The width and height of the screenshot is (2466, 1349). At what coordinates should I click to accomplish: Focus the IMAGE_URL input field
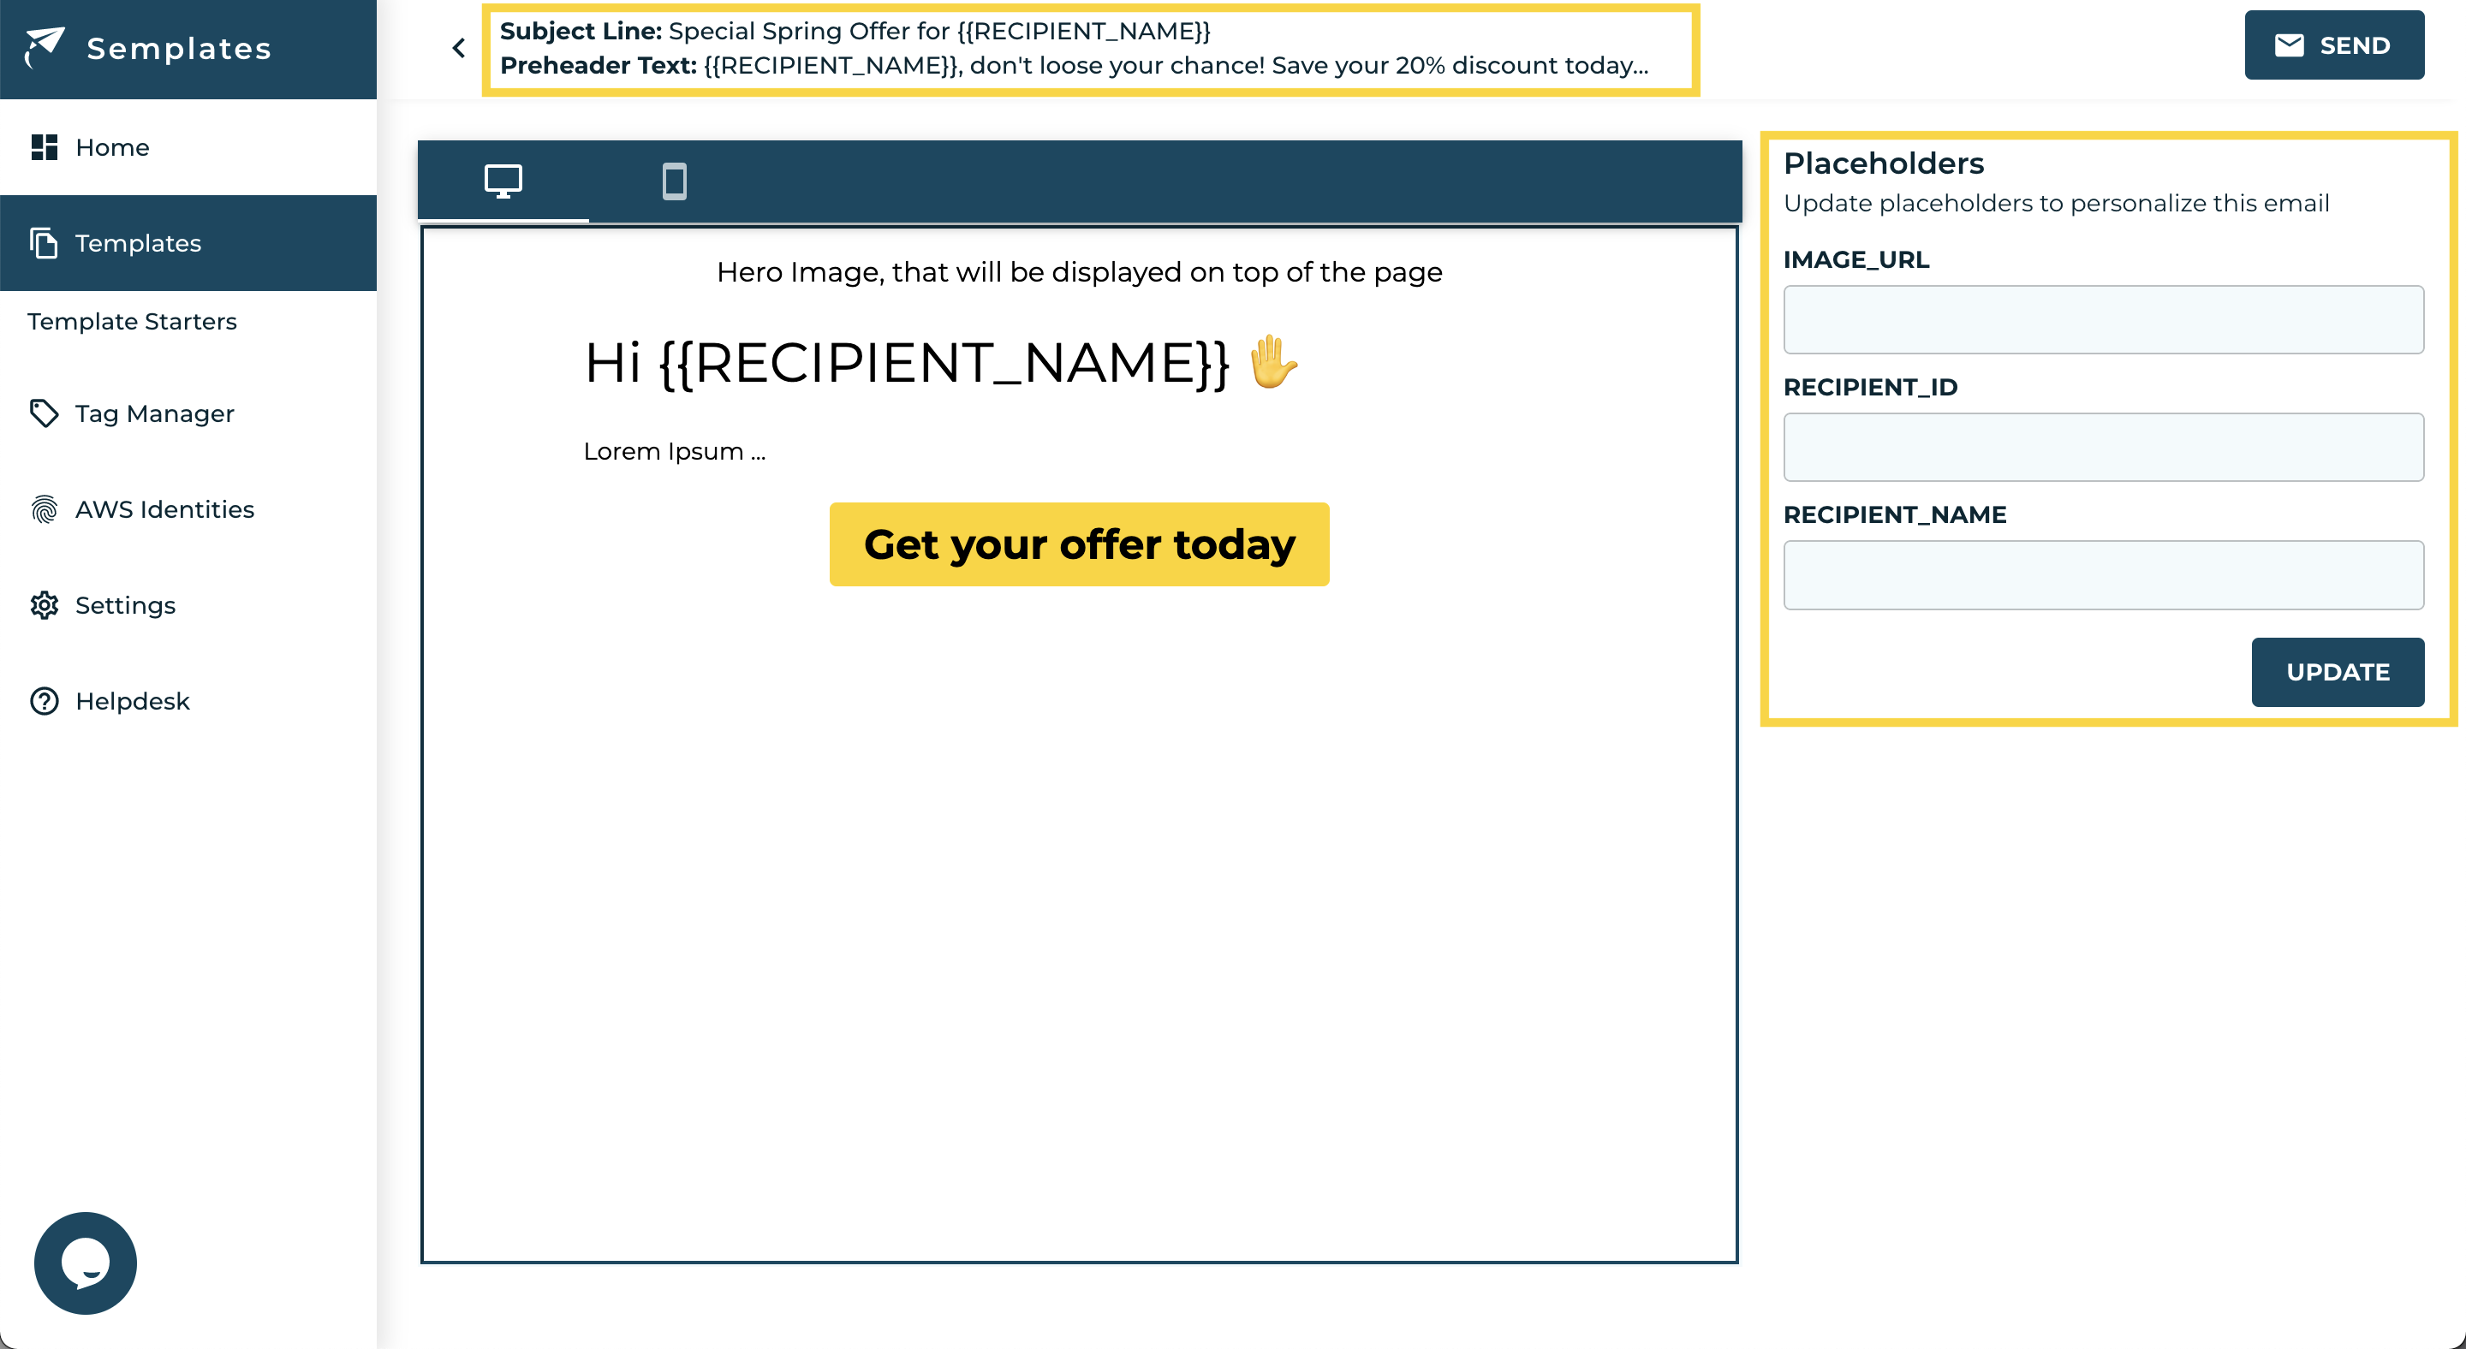tap(2103, 319)
